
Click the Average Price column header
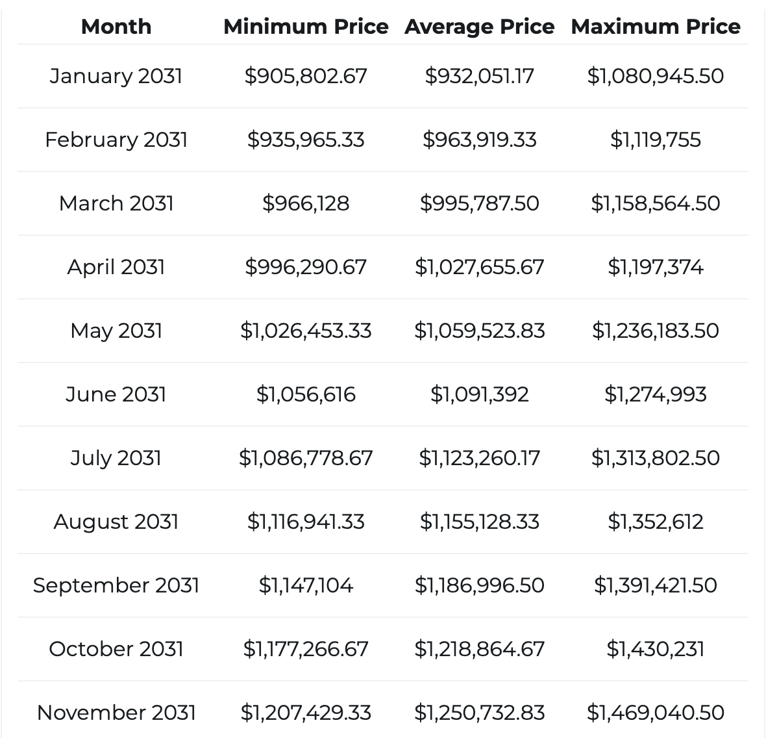[x=479, y=27]
